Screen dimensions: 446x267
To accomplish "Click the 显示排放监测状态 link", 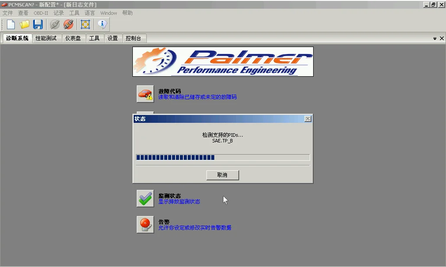I will 179,202.
